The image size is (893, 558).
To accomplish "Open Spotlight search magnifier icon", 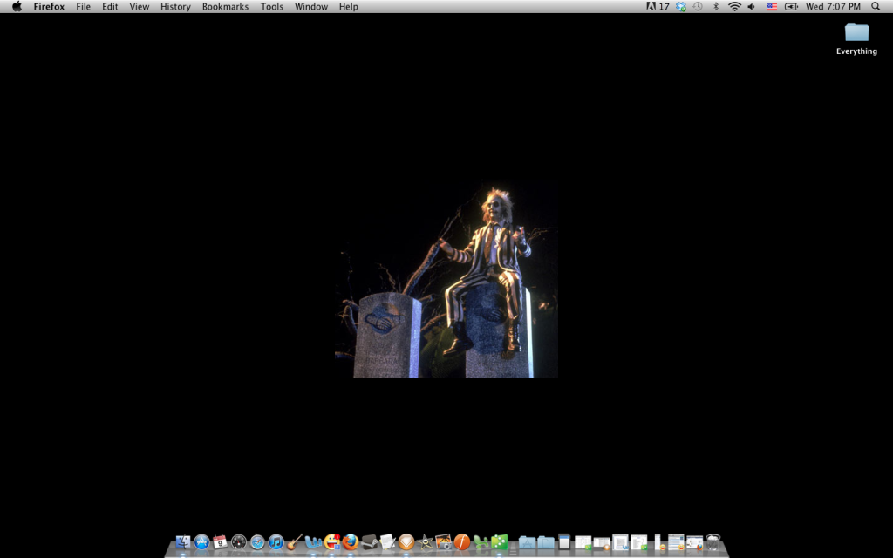I will [x=876, y=6].
